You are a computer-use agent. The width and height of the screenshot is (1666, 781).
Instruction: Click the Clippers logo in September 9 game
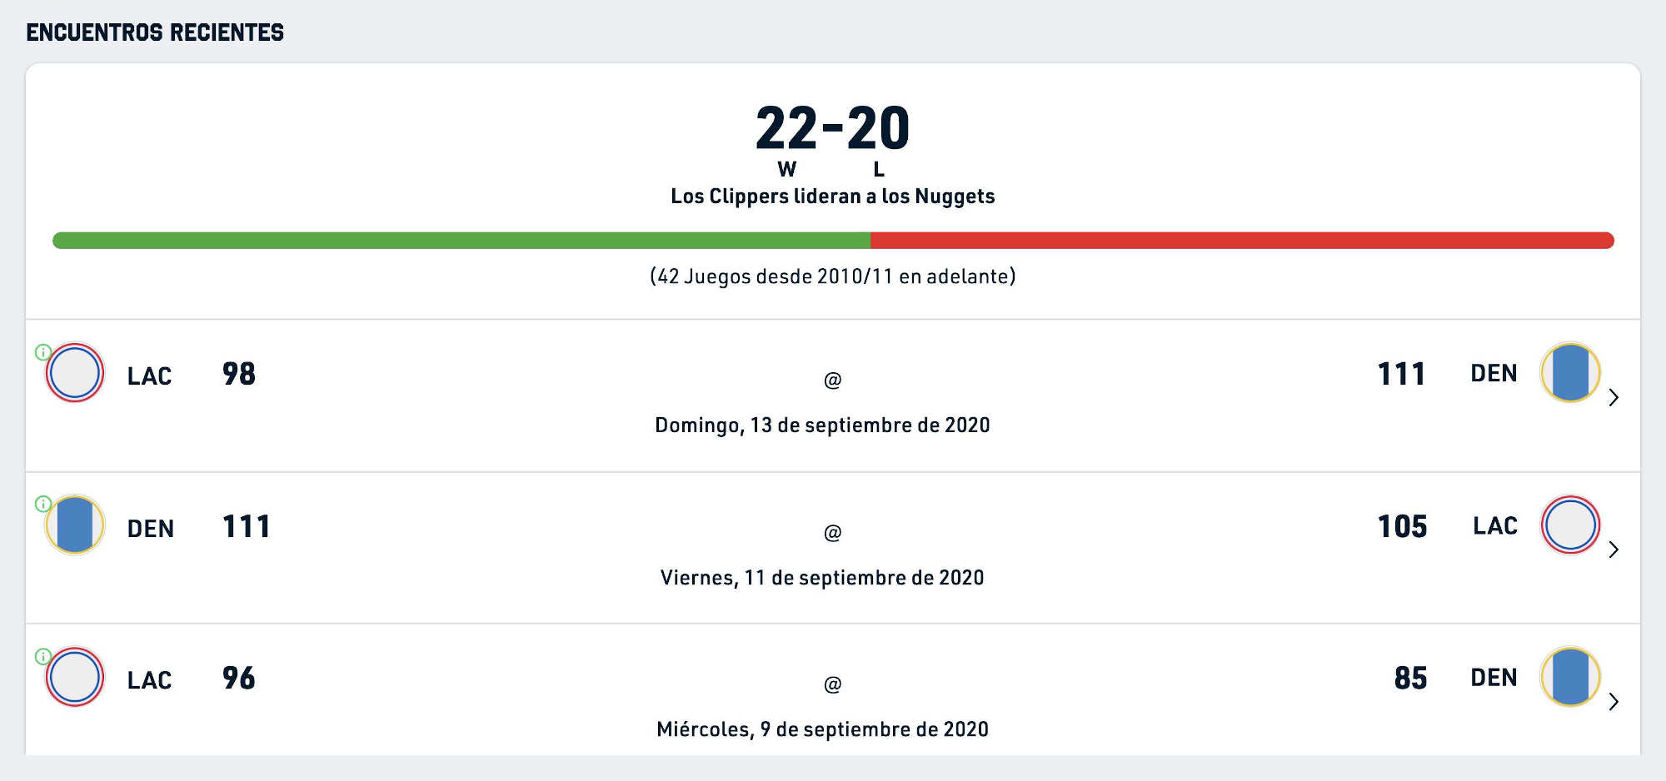[75, 677]
